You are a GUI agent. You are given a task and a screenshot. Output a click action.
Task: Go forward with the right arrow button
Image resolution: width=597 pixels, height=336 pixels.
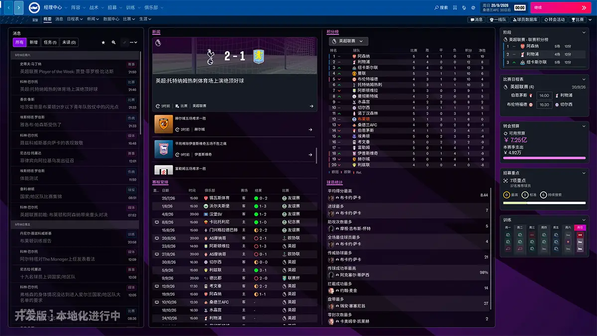(19, 8)
